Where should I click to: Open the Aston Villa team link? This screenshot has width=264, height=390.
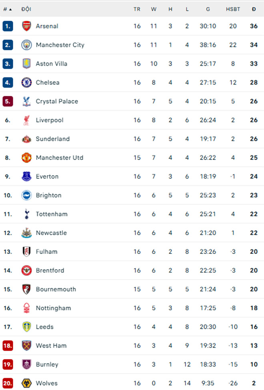52,64
